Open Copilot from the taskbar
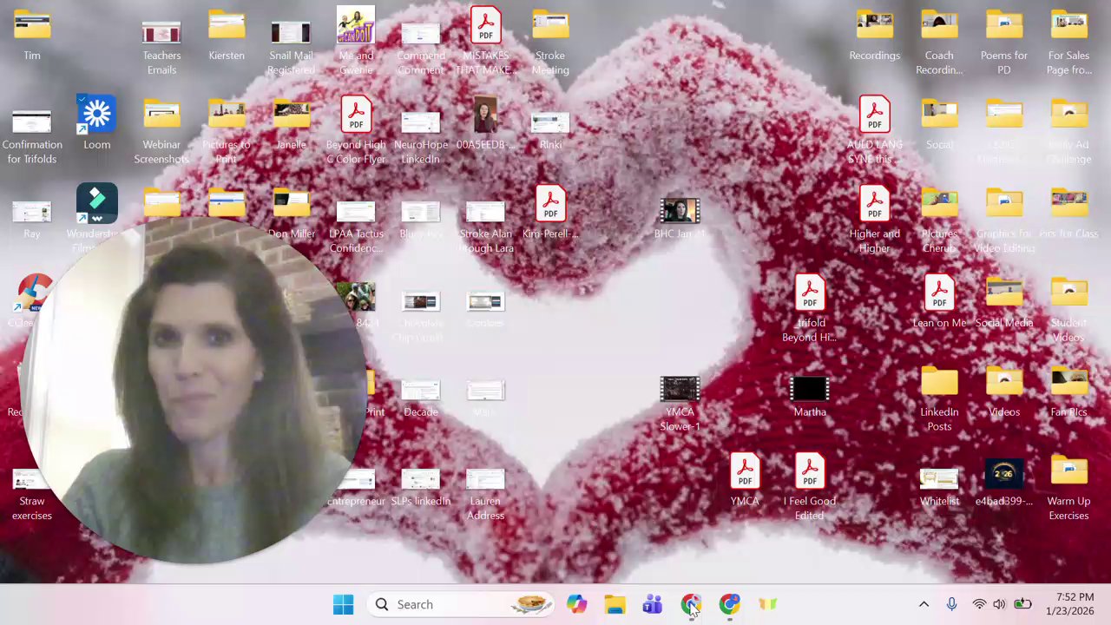1111x625 pixels. [576, 604]
